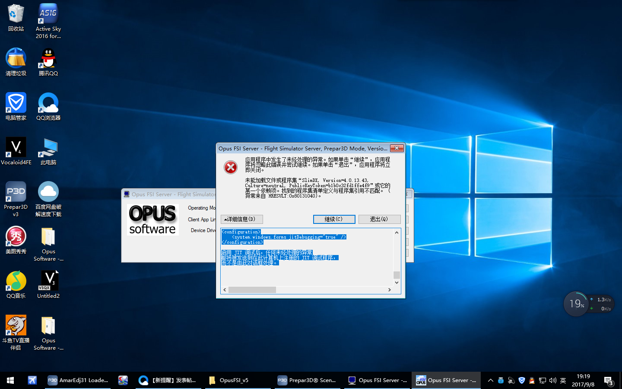The width and height of the screenshot is (622, 389).
Task: Click the 退出(Q) quit button
Action: [x=379, y=219]
